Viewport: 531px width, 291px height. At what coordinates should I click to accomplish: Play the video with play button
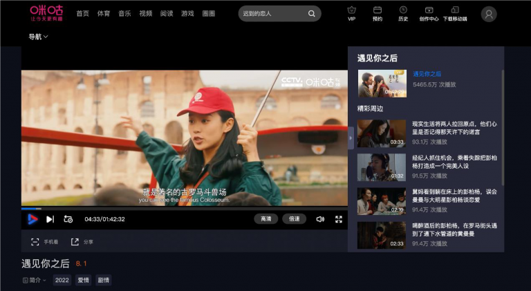tap(32, 219)
